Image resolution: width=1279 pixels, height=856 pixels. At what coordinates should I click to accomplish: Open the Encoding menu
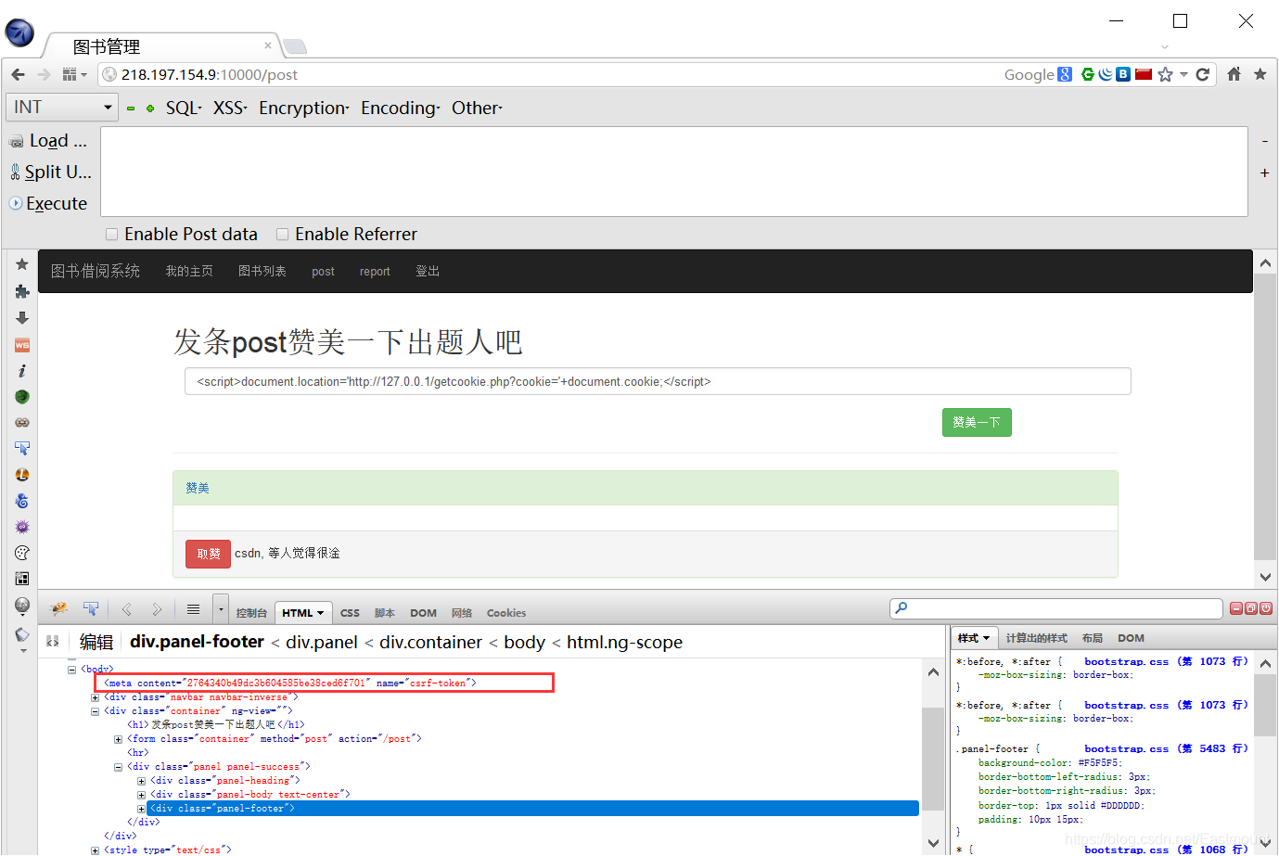pos(400,109)
